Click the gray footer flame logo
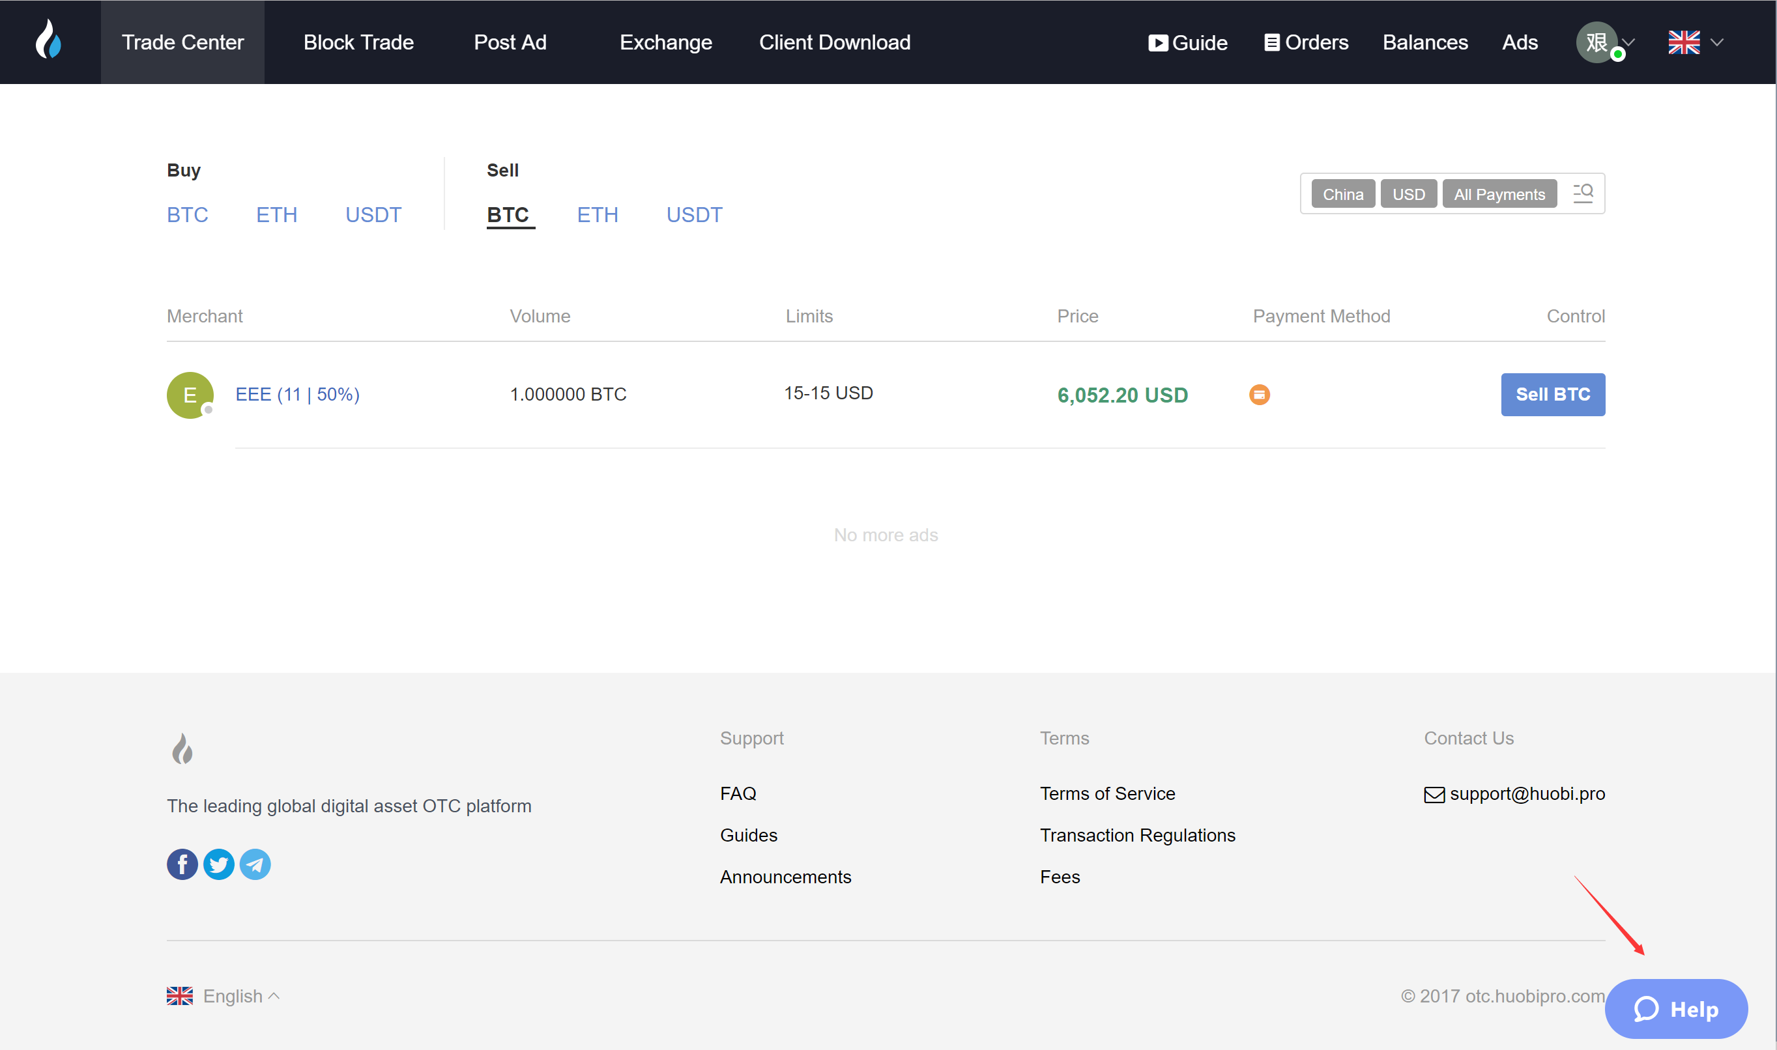Screen dimensions: 1777x1050 tap(182, 748)
